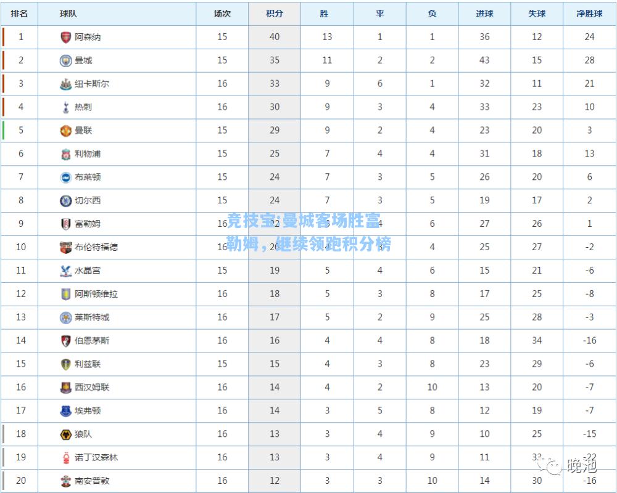
Task: Click the 排名 column header
Action: (19, 14)
